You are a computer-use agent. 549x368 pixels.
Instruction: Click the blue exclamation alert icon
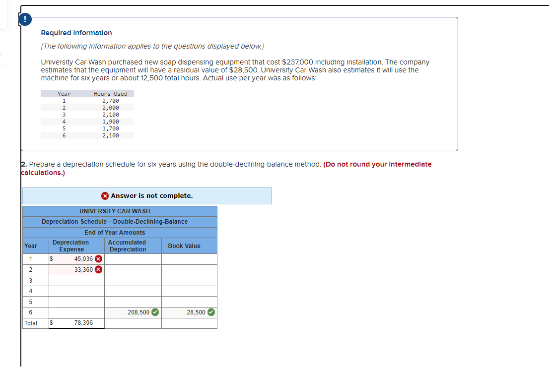25,19
